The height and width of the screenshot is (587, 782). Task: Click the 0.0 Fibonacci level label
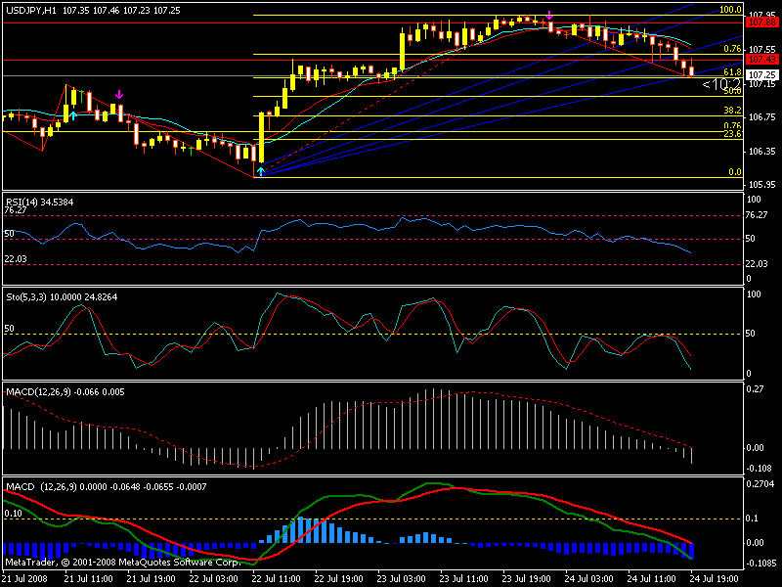(x=735, y=171)
